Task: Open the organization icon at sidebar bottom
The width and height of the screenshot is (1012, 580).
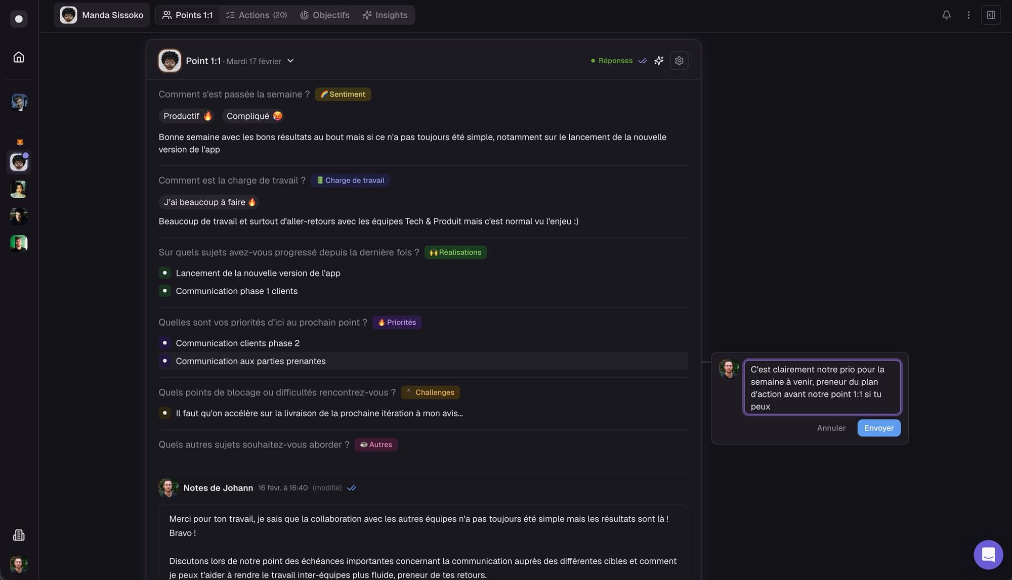Action: tap(19, 535)
